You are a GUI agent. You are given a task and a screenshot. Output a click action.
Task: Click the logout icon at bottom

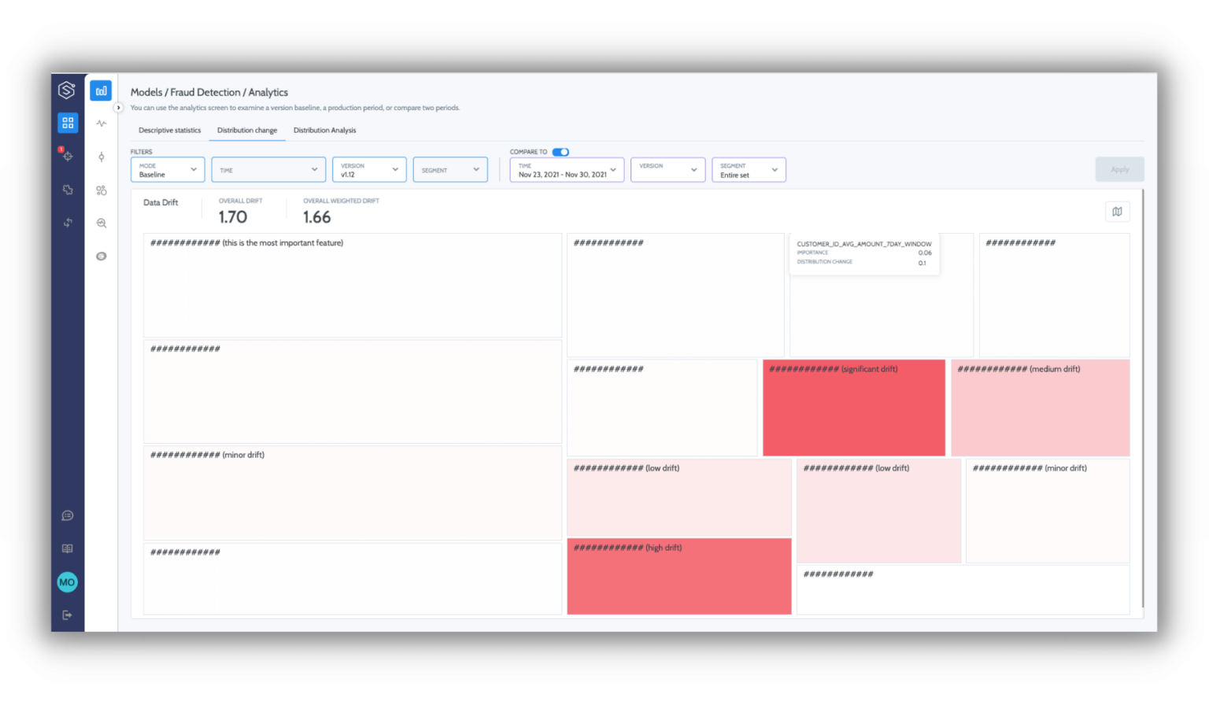(x=68, y=615)
